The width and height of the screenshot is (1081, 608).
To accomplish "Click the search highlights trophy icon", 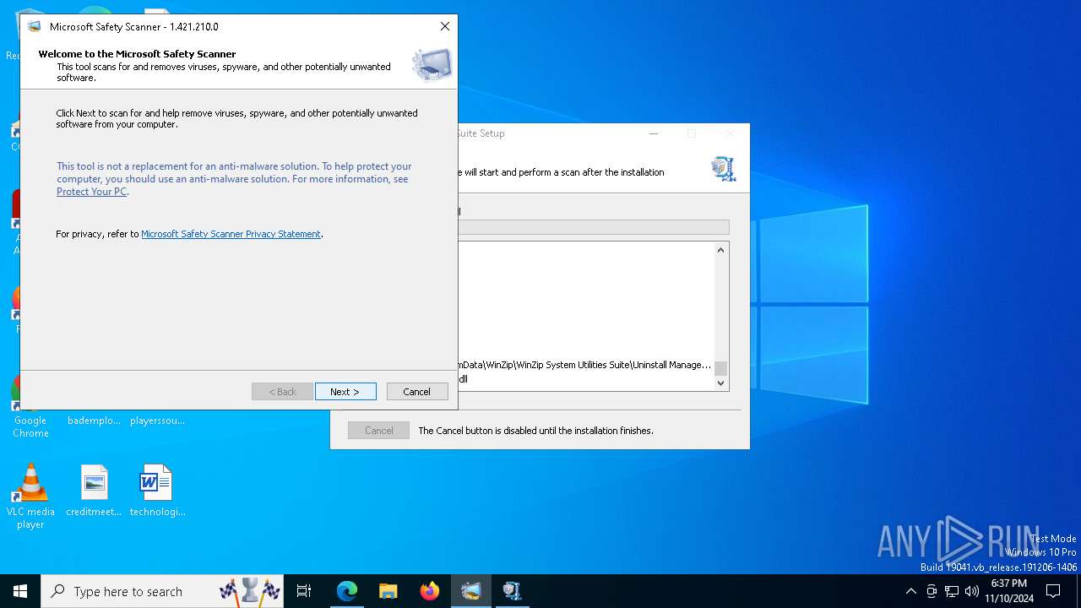I will 250,589.
